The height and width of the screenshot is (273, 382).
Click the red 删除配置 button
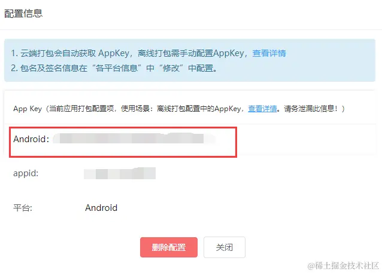tap(169, 247)
